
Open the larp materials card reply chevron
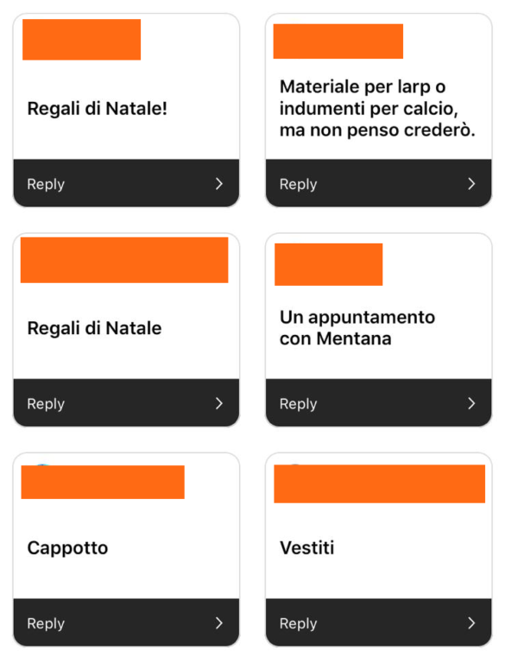click(x=471, y=184)
